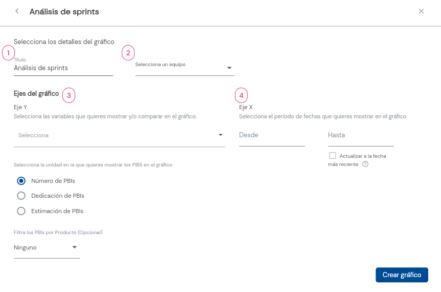The width and height of the screenshot is (441, 292).
Task: Expand the Eje Y Selecciona variables dropdown
Action: [119, 135]
